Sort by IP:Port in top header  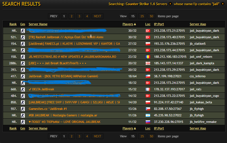point(159,24)
